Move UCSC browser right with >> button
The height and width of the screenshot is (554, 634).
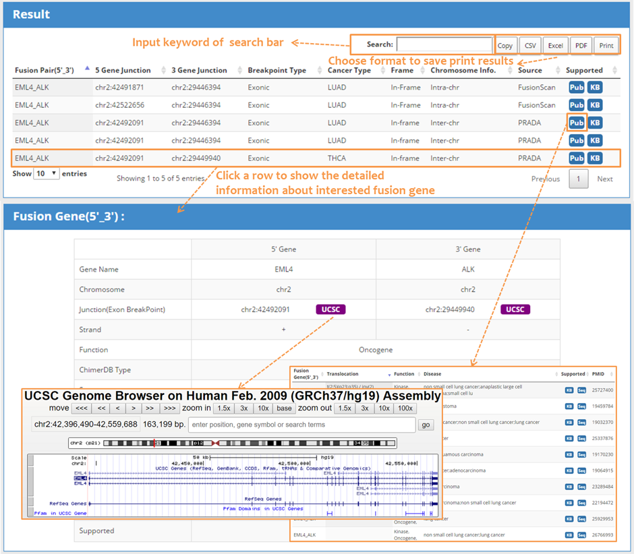(150, 408)
